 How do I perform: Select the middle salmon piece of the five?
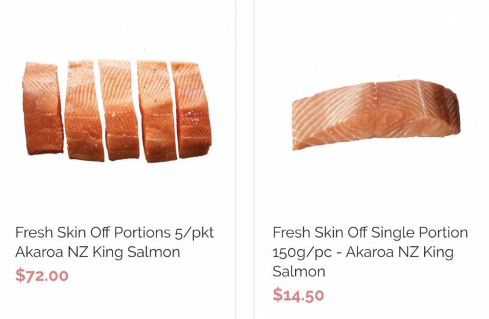coord(119,109)
